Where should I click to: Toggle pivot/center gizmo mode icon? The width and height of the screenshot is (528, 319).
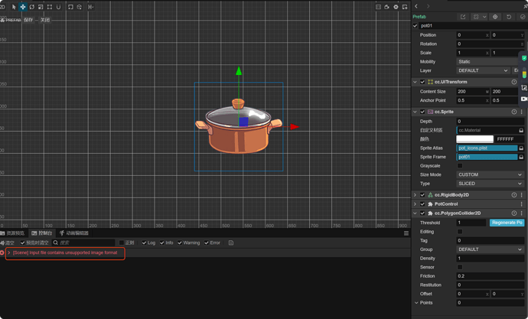[70, 7]
